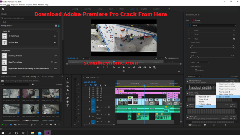Toggle timeline Snap magnet icon
The image size is (240, 135).
[91, 85]
